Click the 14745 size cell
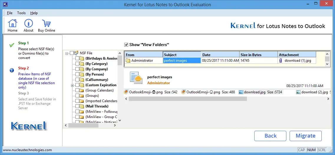The width and height of the screenshot is (335, 155). click(x=258, y=61)
